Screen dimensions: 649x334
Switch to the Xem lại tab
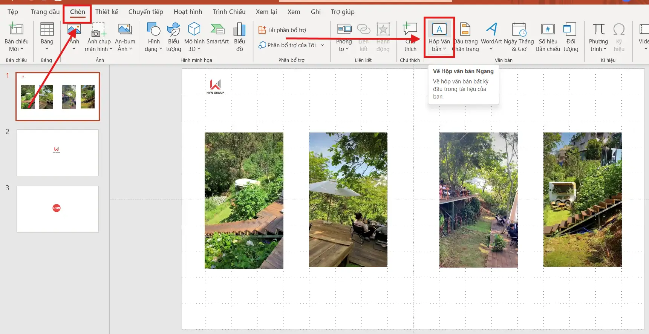266,12
